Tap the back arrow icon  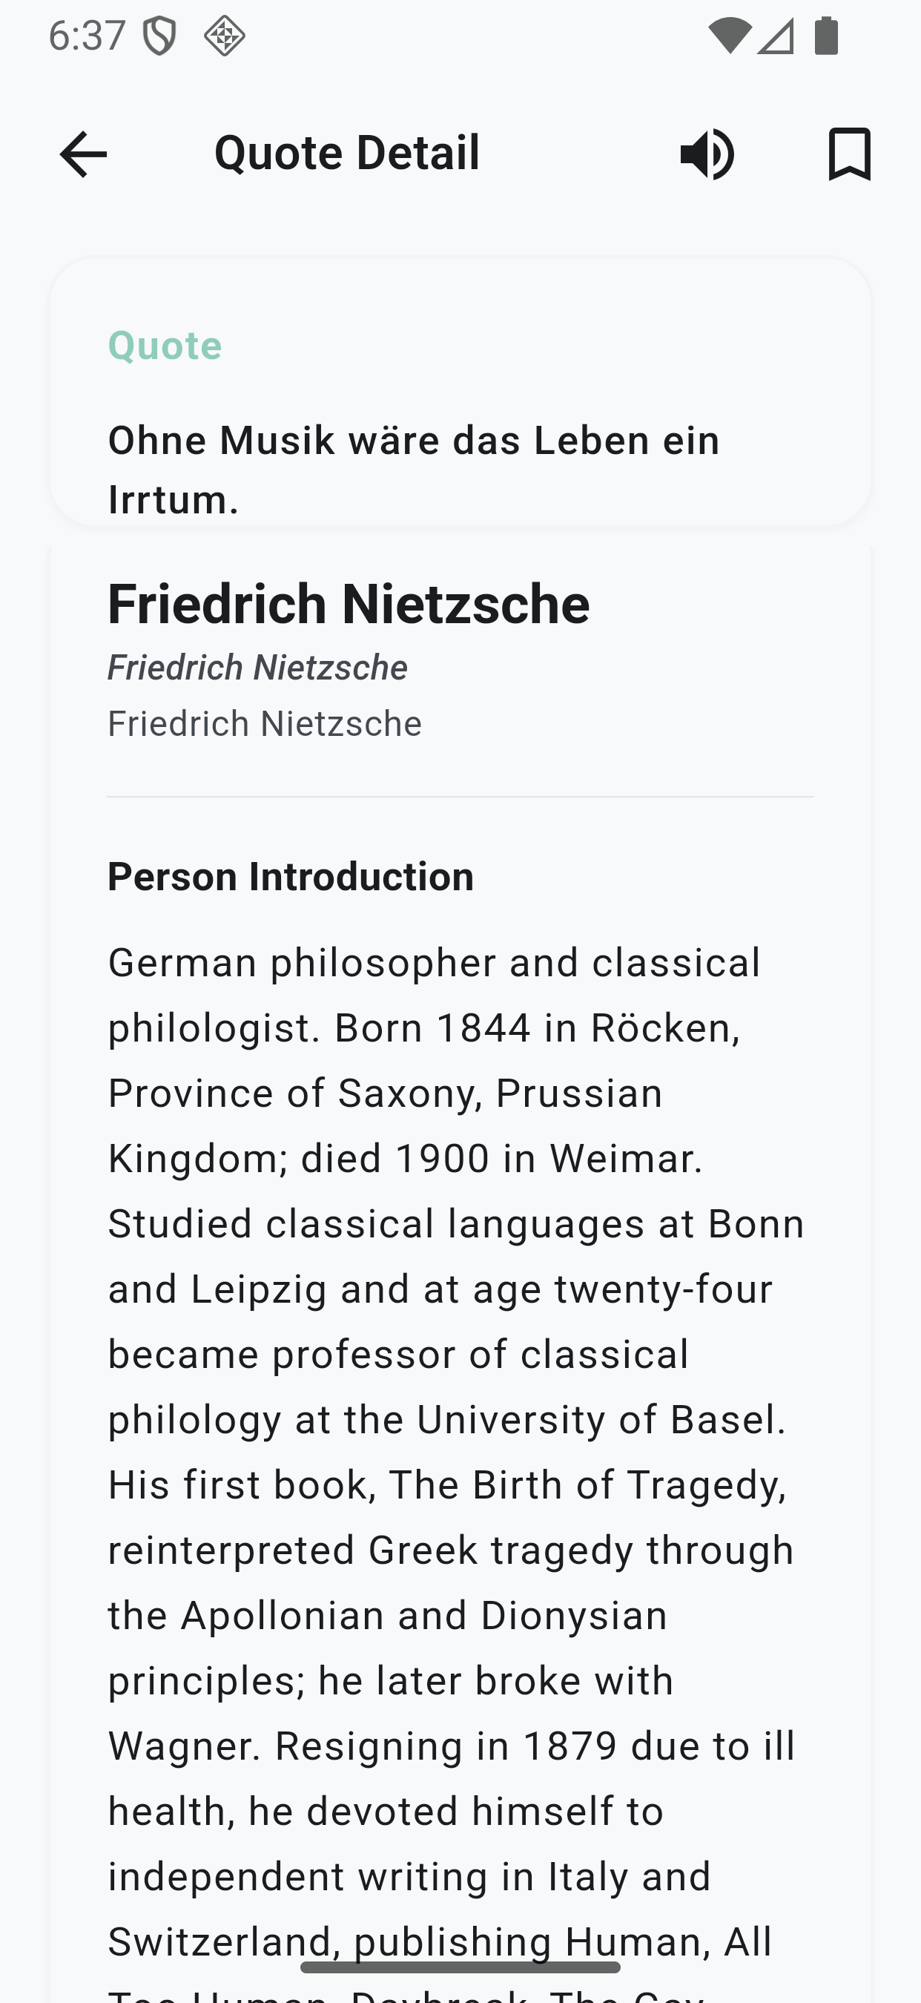pos(83,154)
